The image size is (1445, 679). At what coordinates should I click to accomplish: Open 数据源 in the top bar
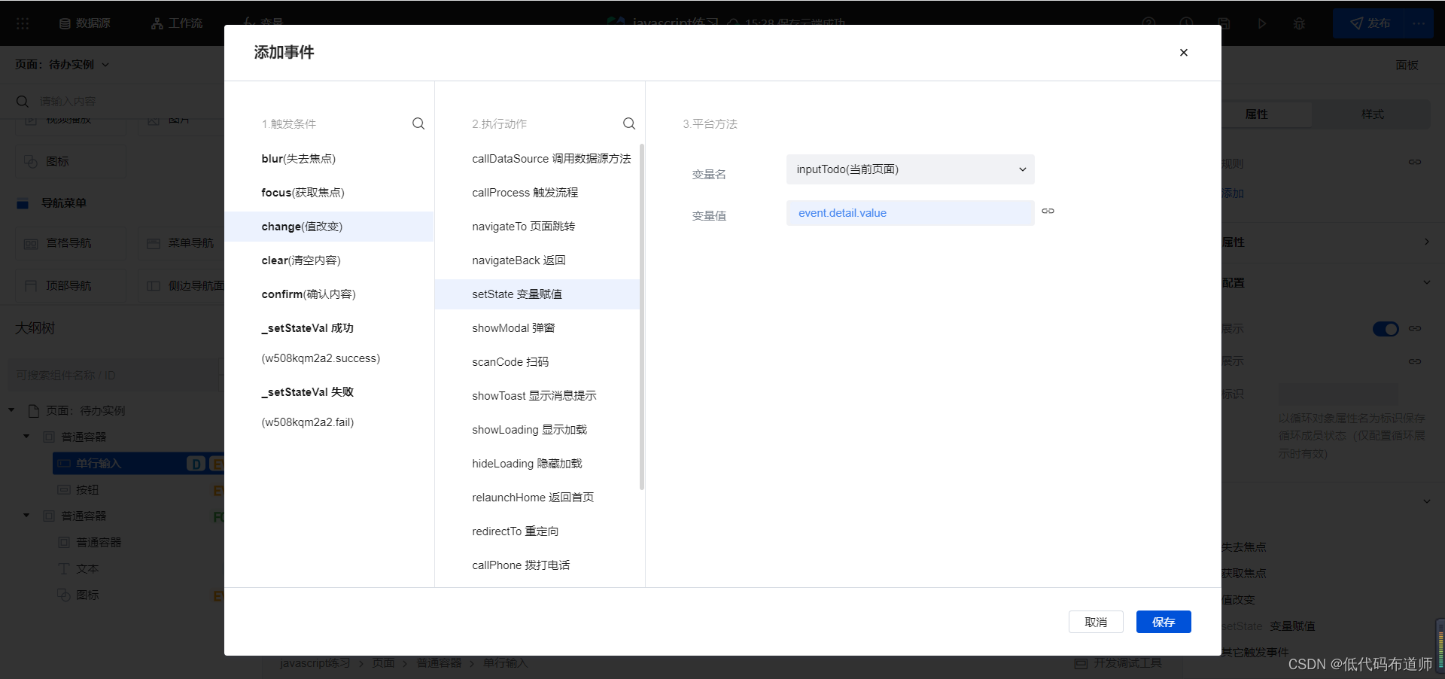(85, 23)
